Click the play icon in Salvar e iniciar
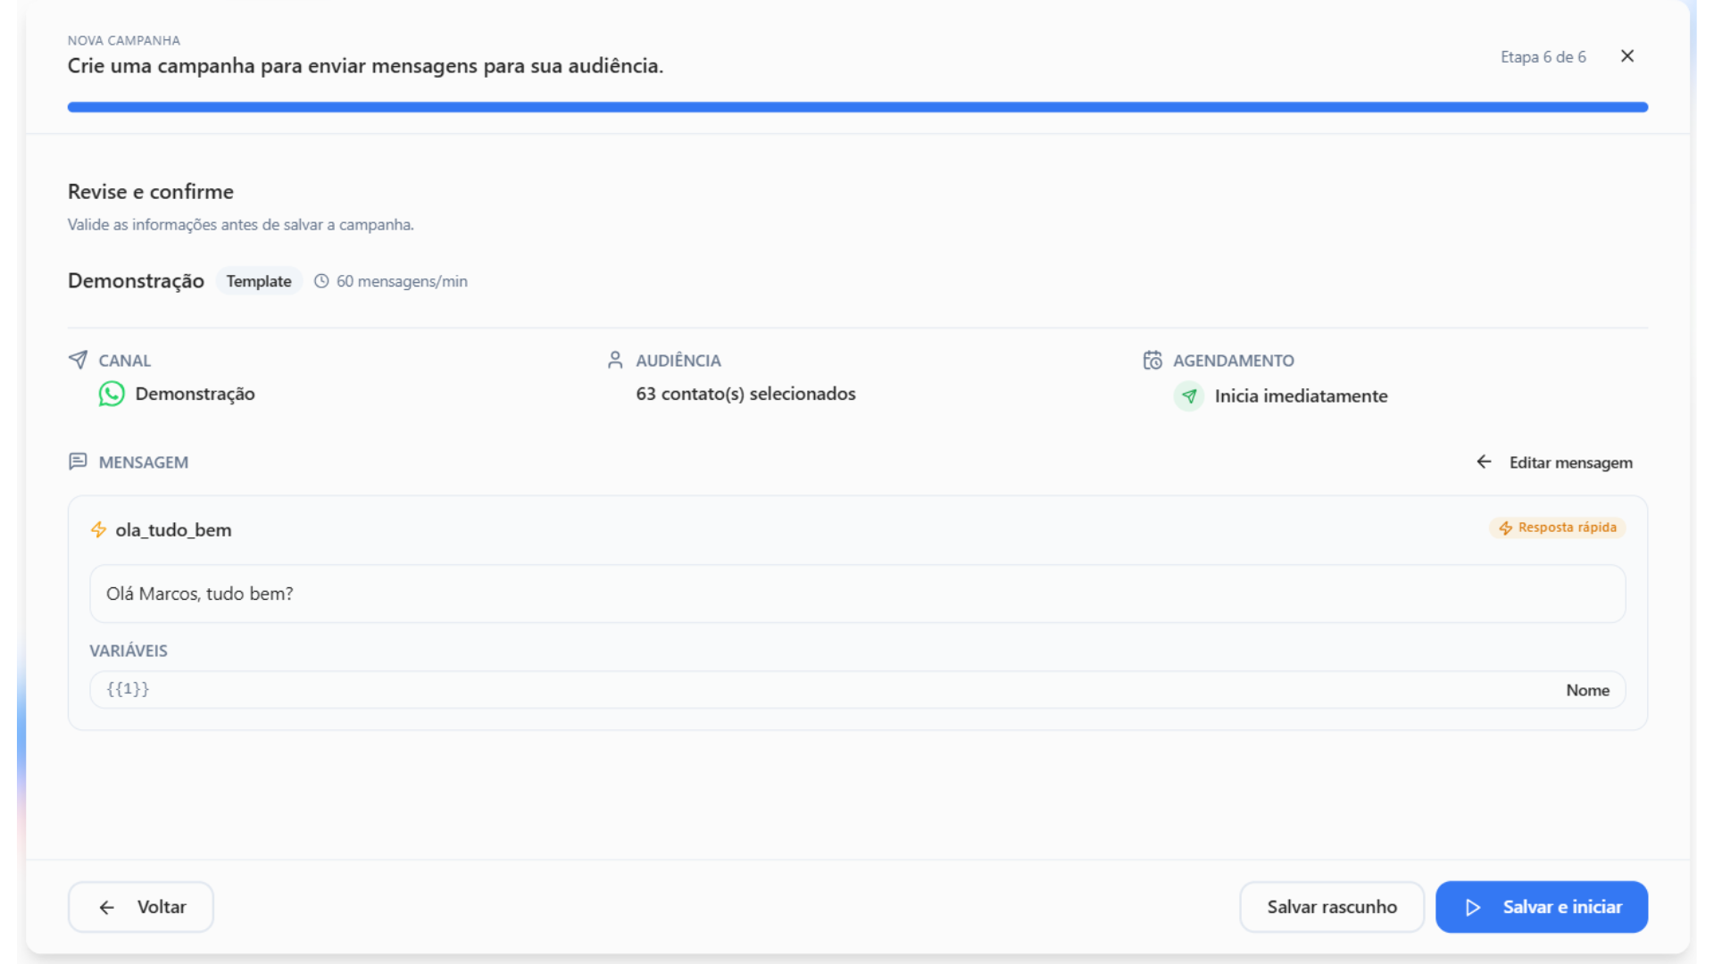Screen dimensions: 1714x964 coord(1473,907)
